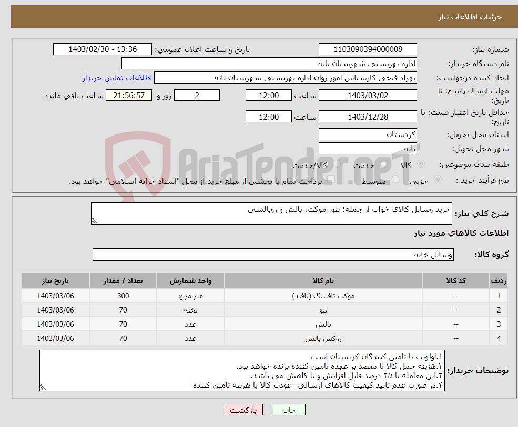
Task: Click the متر مربع unit cell
Action: [190, 296]
